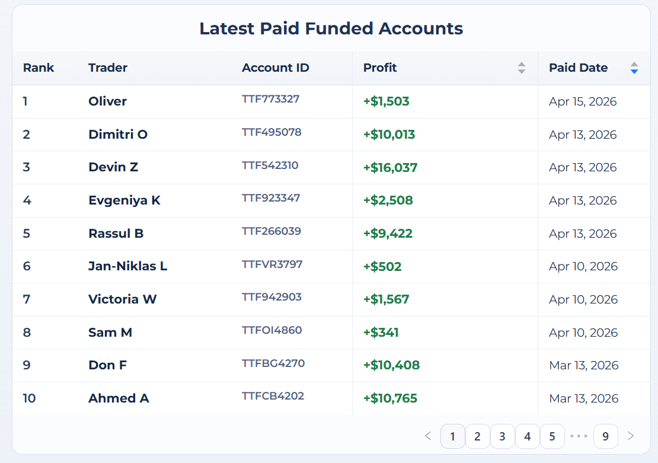
Task: Toggle Paid Date sort arrow icon
Action: (x=634, y=68)
